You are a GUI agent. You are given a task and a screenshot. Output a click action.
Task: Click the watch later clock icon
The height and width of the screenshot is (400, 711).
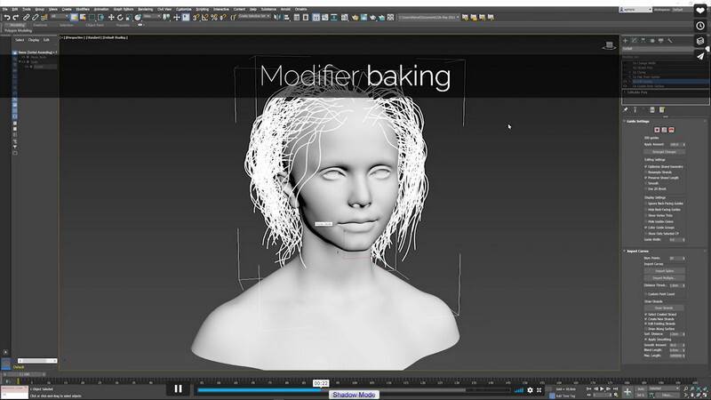coord(700,25)
